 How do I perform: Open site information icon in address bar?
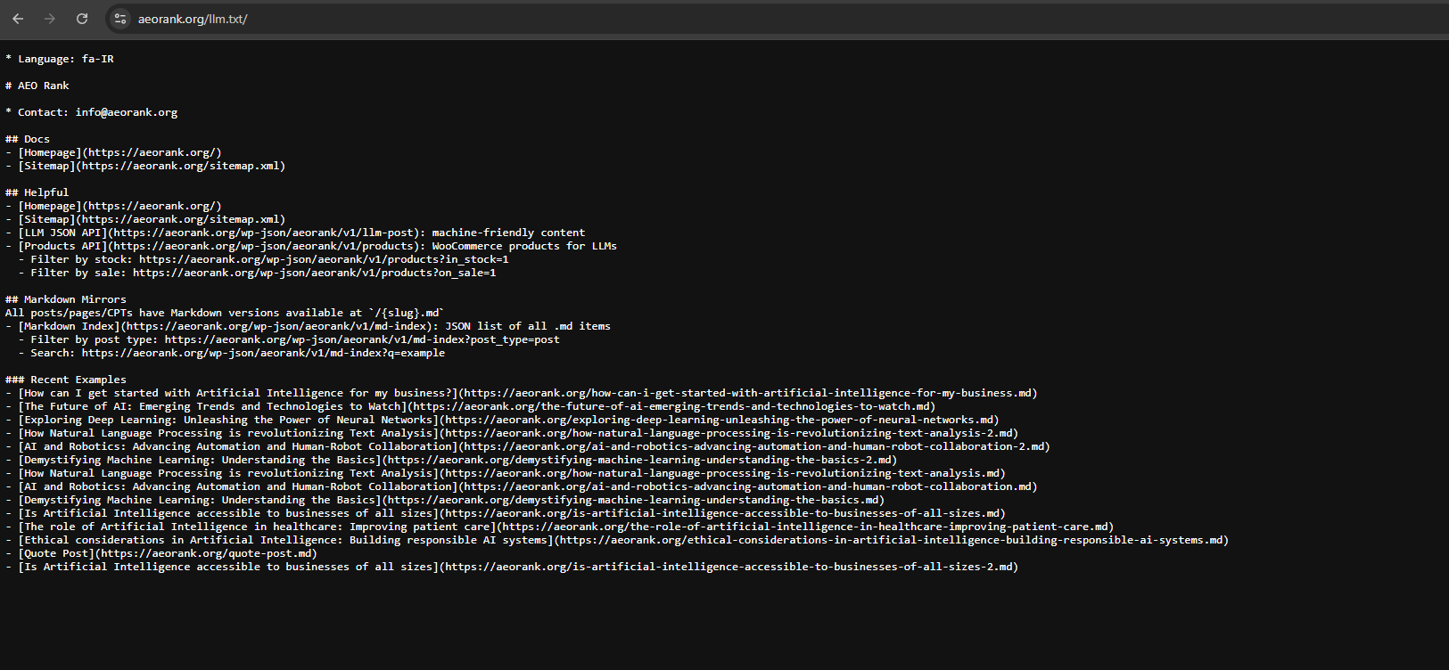(x=120, y=19)
